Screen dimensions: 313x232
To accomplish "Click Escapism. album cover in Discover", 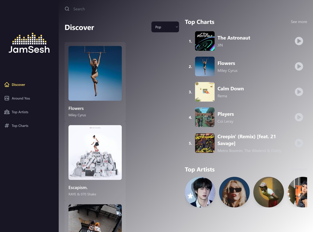I will (95, 152).
